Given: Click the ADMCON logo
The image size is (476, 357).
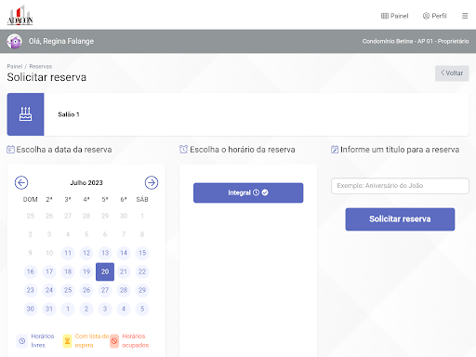Looking at the screenshot, I should (20, 15).
